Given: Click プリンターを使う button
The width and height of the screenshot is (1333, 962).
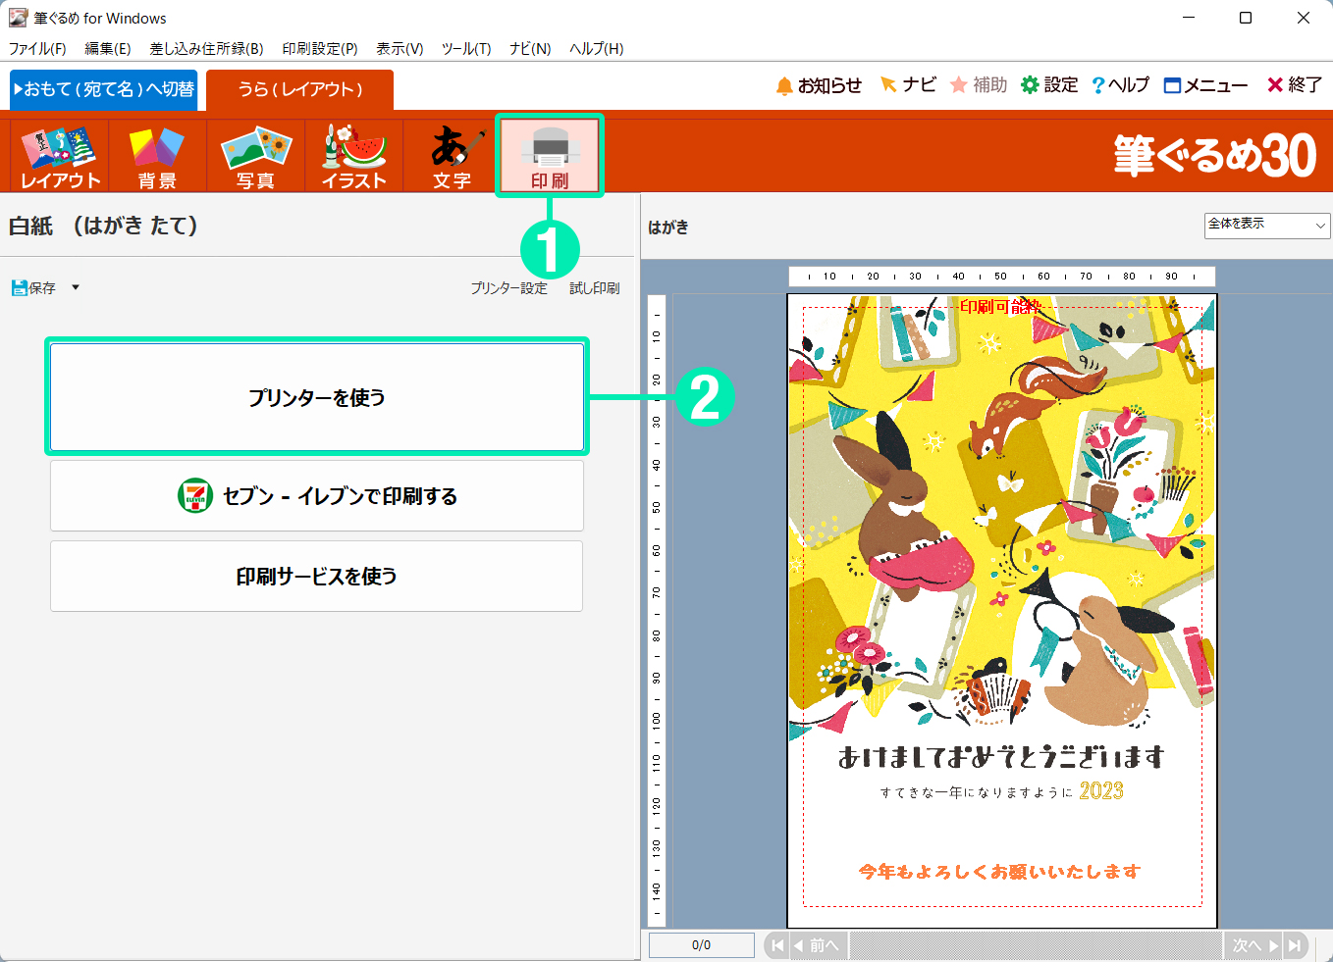Looking at the screenshot, I should (x=316, y=397).
